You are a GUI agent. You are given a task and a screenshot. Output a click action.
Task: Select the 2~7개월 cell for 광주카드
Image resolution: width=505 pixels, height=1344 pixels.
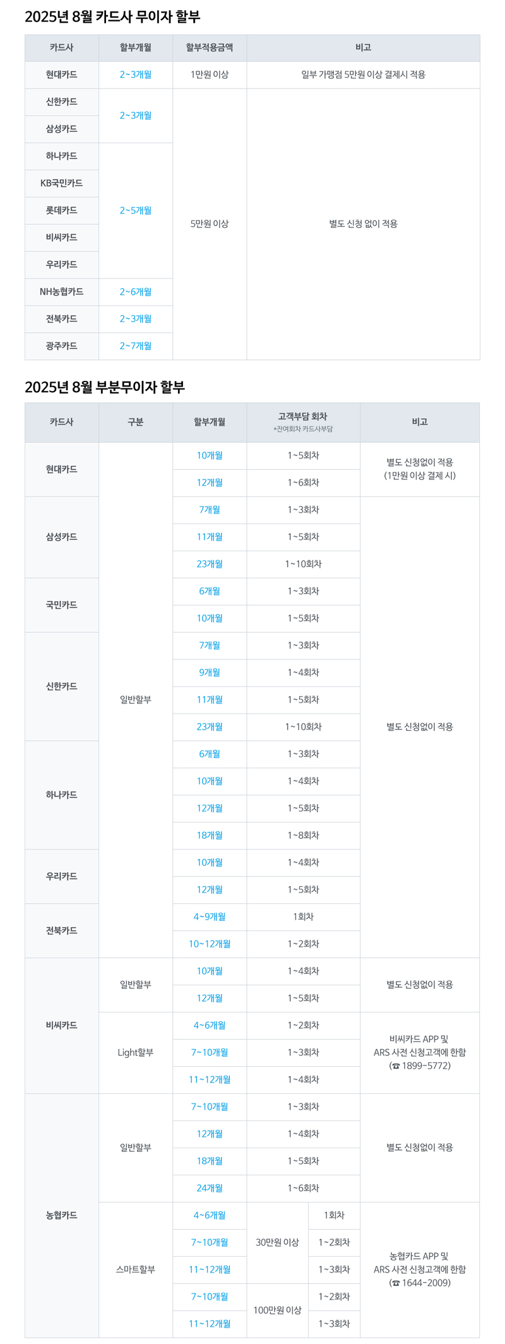pyautogui.click(x=136, y=346)
